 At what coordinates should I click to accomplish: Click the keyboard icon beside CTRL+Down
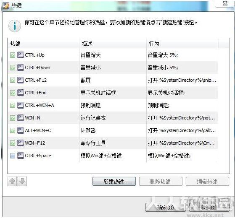click(21, 67)
